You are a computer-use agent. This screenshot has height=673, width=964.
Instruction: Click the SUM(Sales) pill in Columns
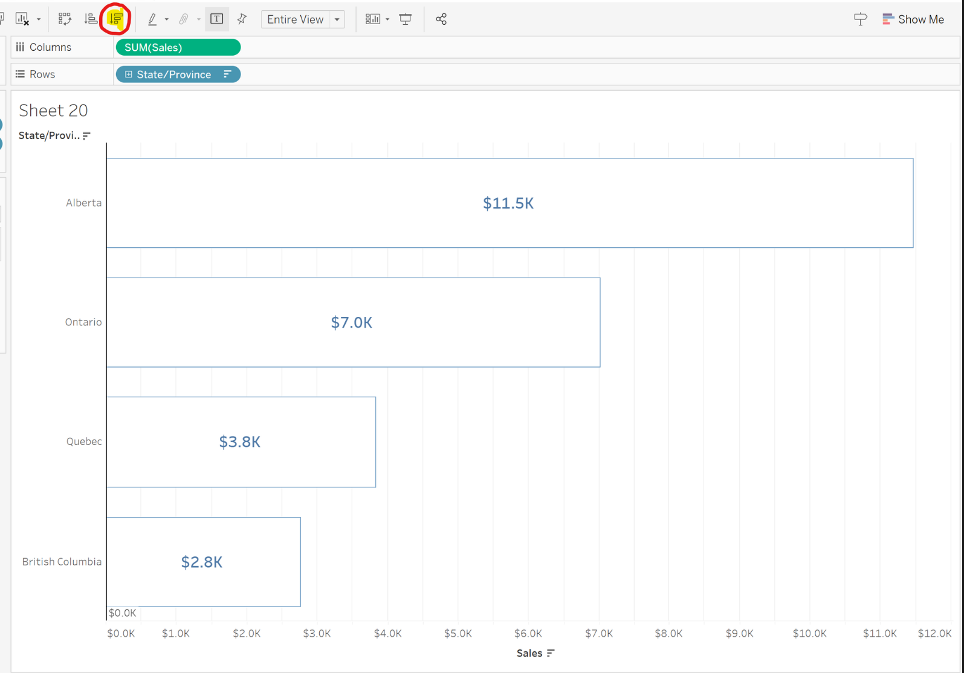(178, 47)
